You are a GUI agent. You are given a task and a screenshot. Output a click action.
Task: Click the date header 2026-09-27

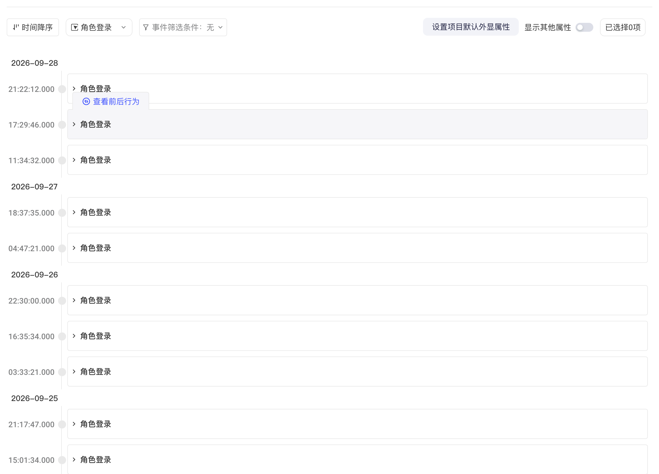[x=34, y=187]
